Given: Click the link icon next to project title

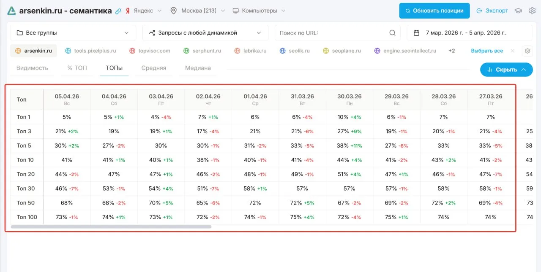Looking at the screenshot, I should (118, 11).
